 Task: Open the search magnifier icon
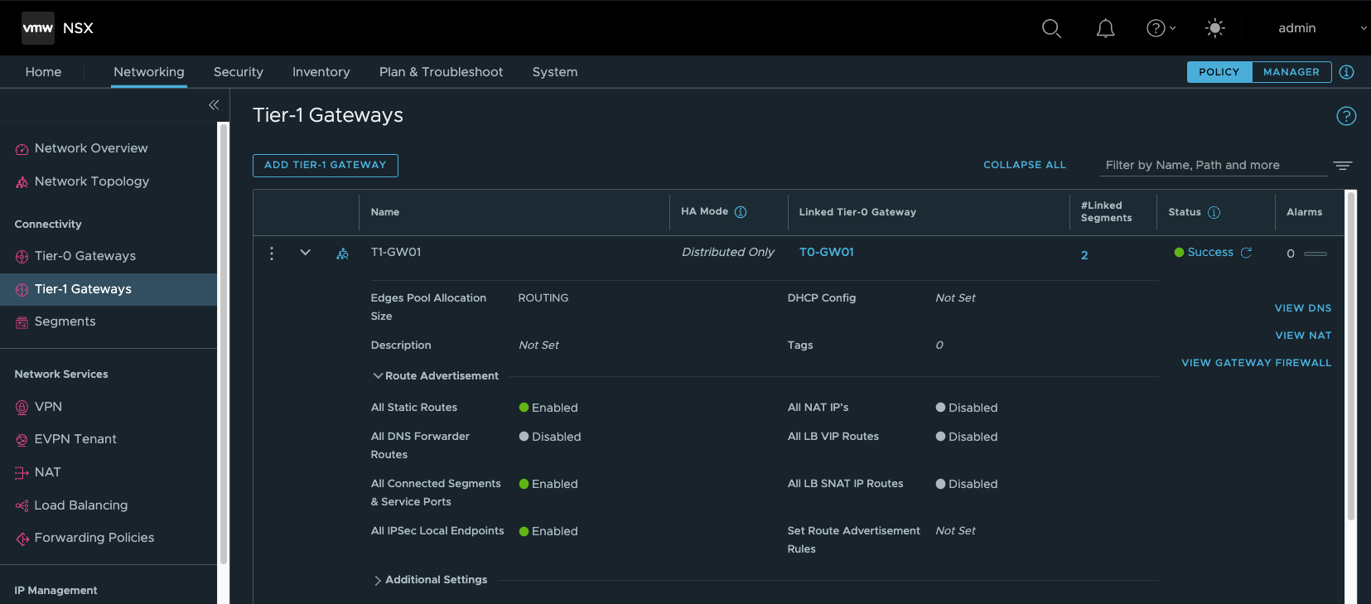(x=1051, y=28)
